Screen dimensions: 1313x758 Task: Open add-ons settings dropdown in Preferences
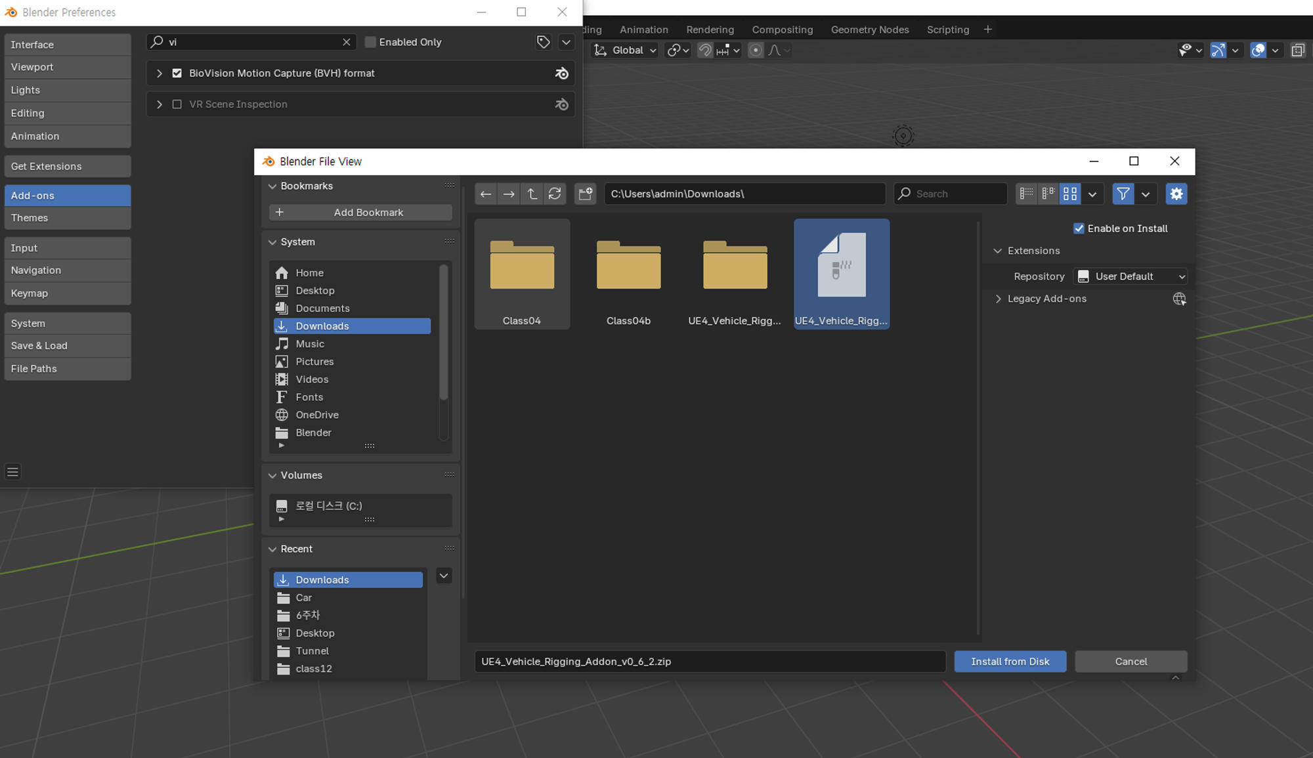(566, 42)
